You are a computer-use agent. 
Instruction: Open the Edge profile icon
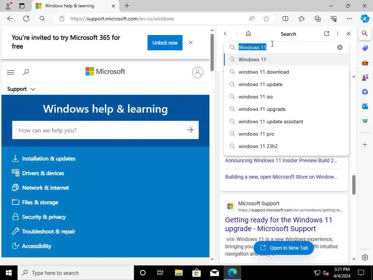pos(8,6)
